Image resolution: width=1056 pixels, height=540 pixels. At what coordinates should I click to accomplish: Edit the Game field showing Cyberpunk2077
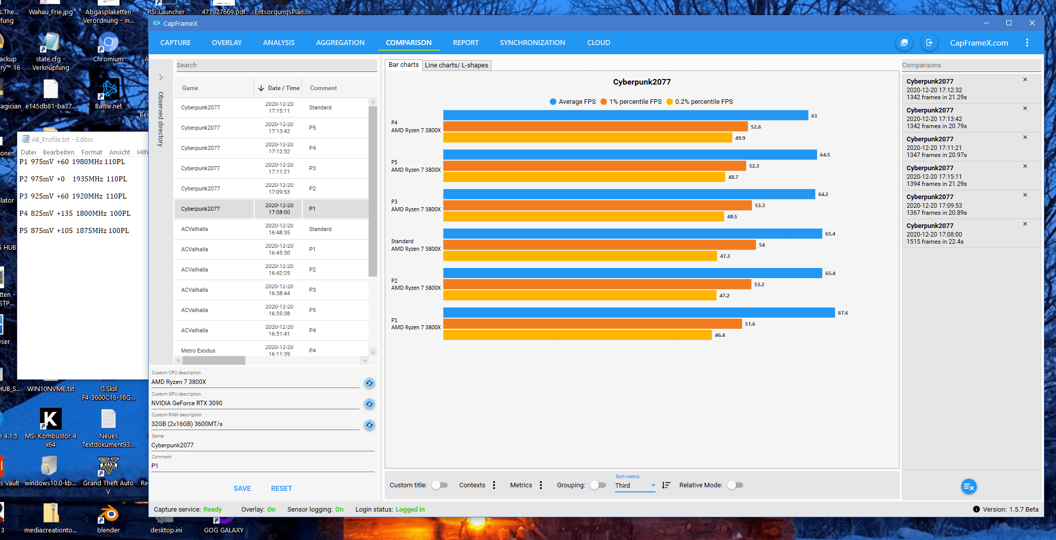pyautogui.click(x=263, y=445)
